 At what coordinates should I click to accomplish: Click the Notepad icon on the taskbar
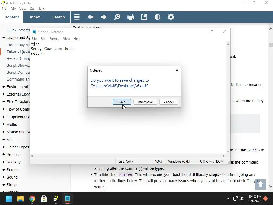click(67, 199)
